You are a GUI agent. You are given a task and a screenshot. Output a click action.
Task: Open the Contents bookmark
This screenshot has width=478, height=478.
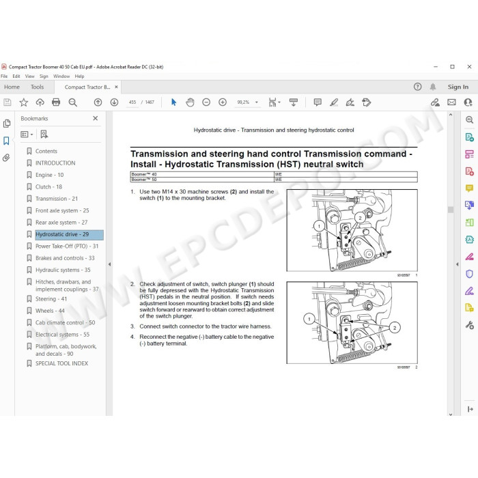point(46,151)
